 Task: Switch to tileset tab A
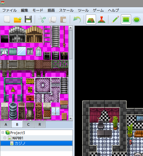(6, 124)
